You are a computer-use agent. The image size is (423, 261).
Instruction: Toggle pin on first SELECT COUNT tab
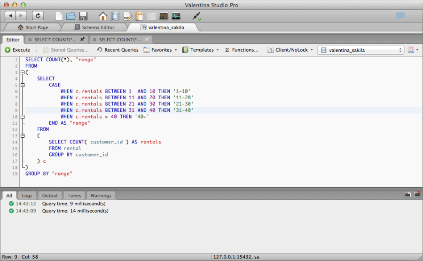click(82, 40)
